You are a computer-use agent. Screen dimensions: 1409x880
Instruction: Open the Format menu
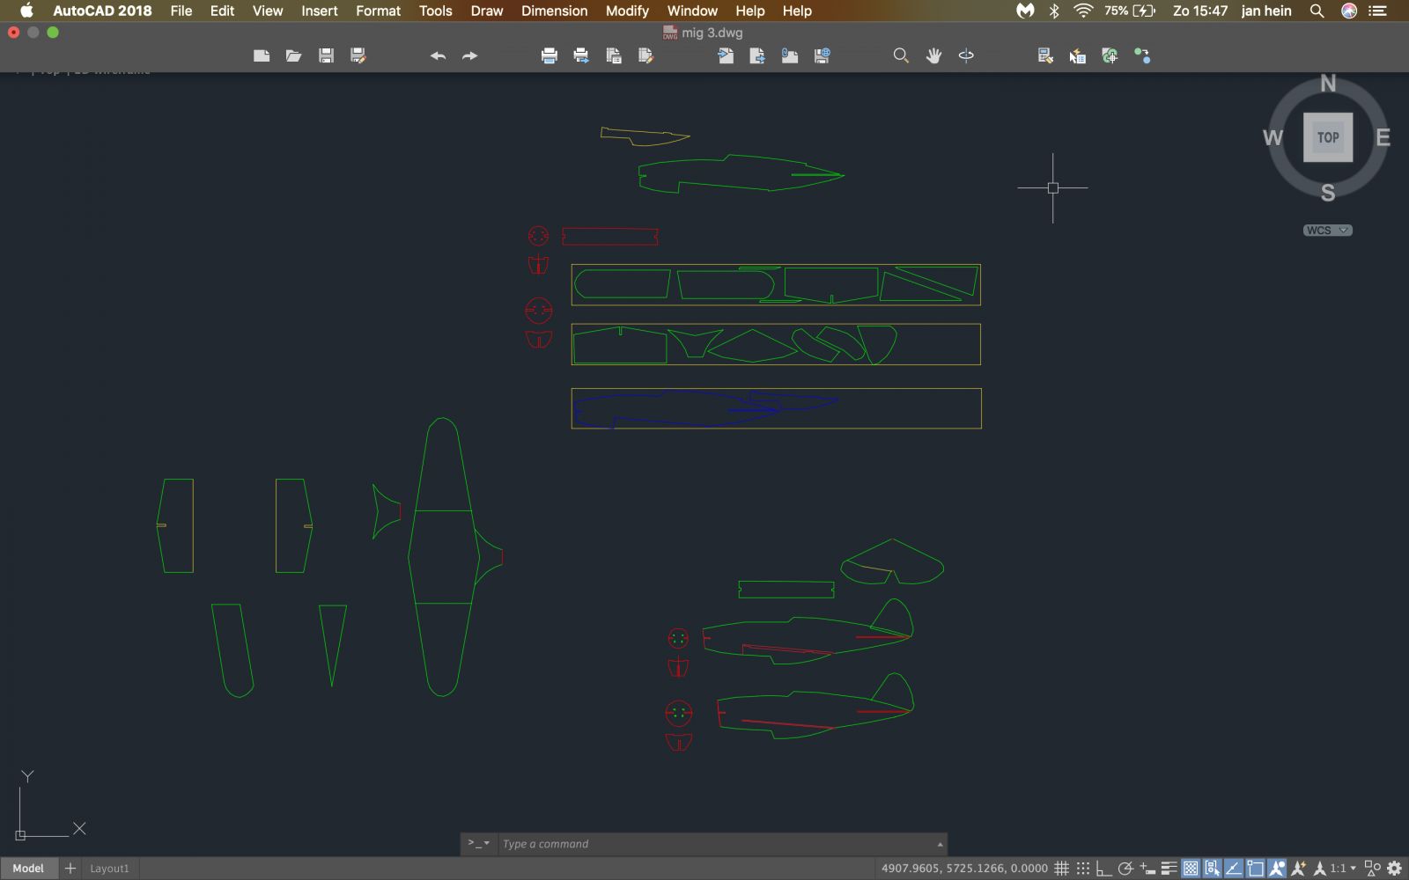click(x=378, y=11)
